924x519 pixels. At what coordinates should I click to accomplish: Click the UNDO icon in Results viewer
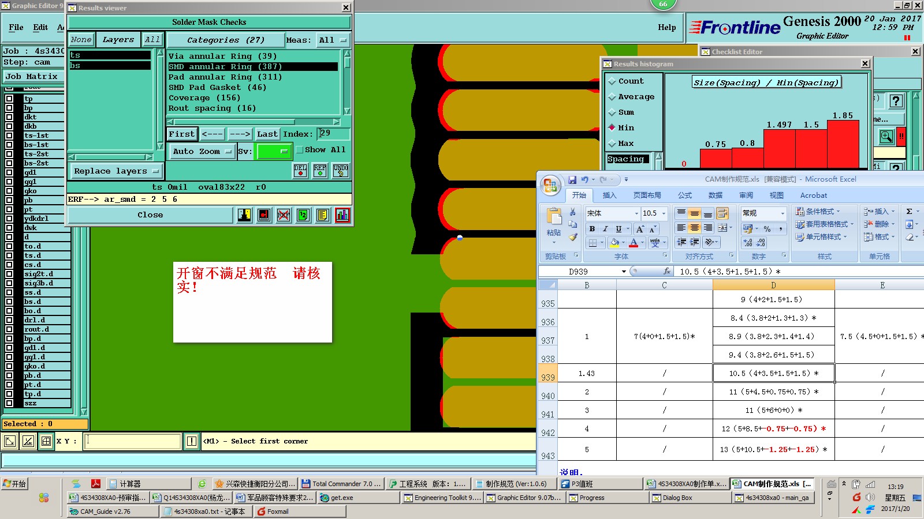[x=340, y=170]
